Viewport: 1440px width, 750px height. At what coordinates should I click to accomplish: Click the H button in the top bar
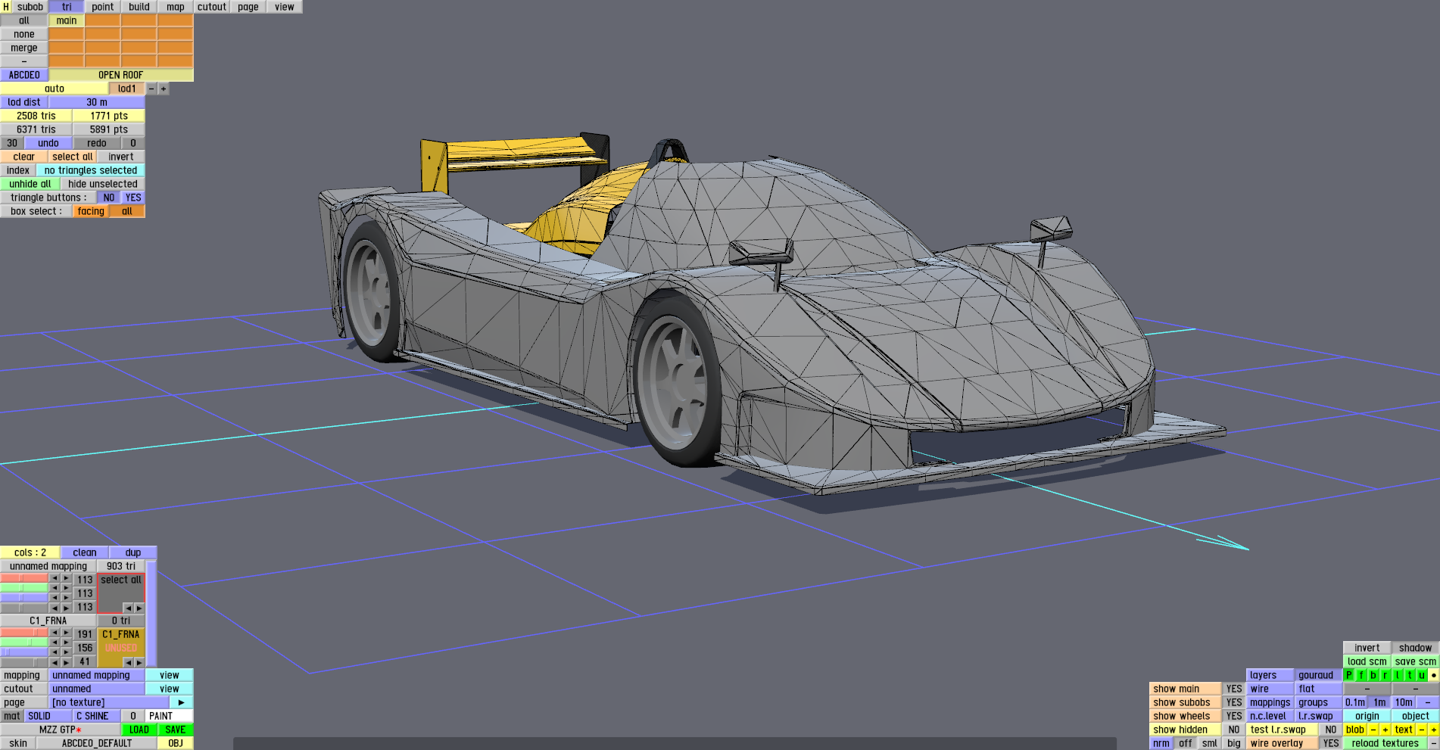click(x=6, y=7)
